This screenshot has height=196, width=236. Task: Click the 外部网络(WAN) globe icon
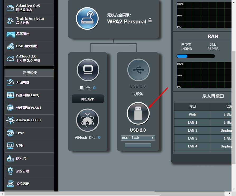tap(10, 108)
